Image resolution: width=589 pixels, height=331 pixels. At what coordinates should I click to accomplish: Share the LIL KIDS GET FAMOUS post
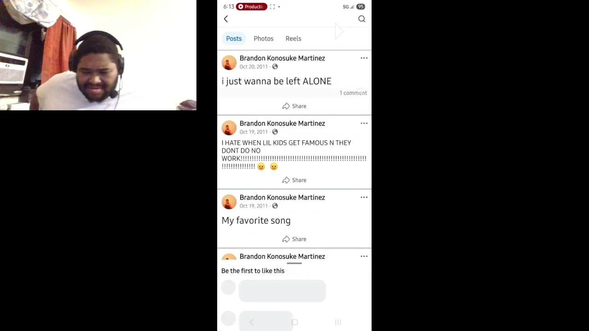click(294, 180)
